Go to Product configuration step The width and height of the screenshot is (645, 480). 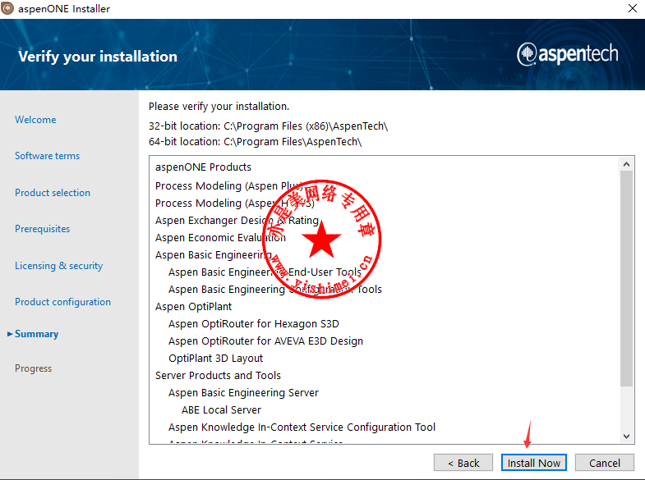[63, 302]
